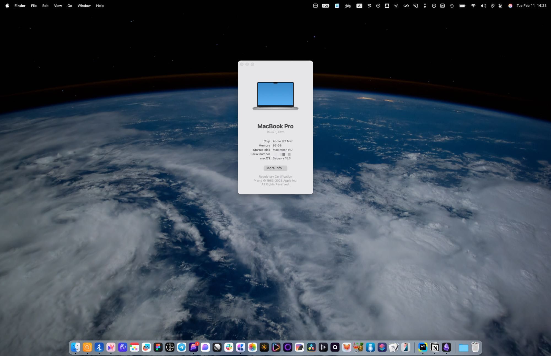Open the Notion menu bar icon
This screenshot has width=551, height=356.
(x=442, y=6)
